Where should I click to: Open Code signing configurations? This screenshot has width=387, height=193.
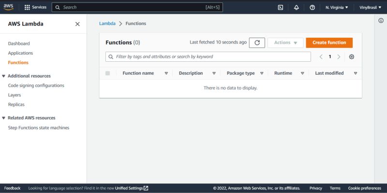coord(36,85)
